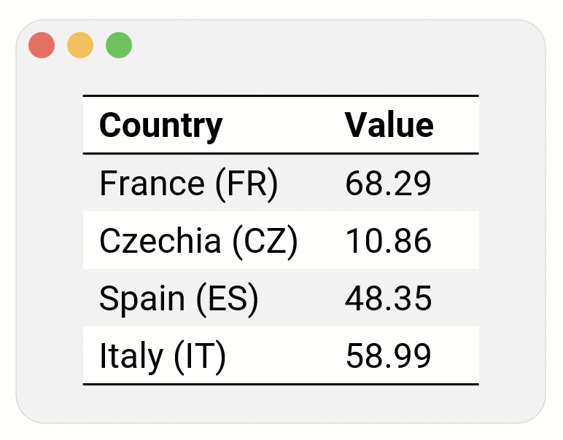Select the value 48.35
563x440 pixels.
click(388, 299)
